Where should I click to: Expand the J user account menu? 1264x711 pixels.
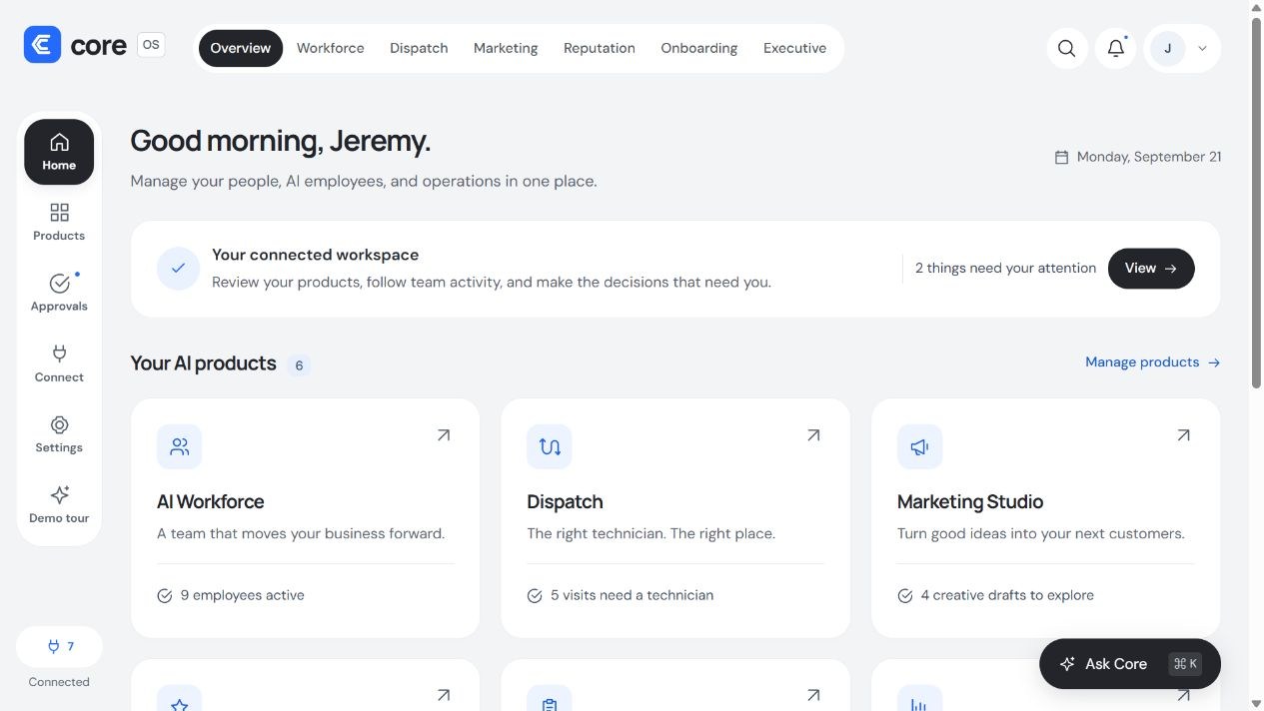pos(1182,48)
